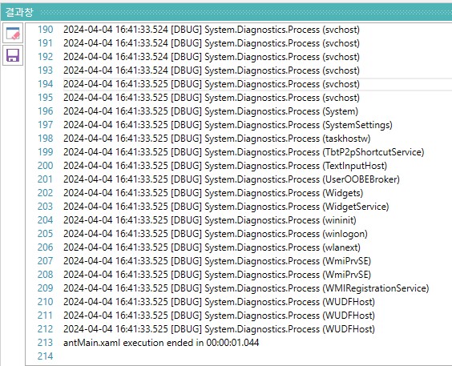Select the WidgetService log line
Viewport: 452px width, 366px height.
coord(226,207)
